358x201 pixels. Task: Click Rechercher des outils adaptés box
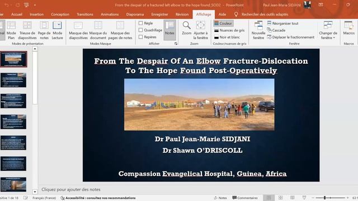[265, 15]
